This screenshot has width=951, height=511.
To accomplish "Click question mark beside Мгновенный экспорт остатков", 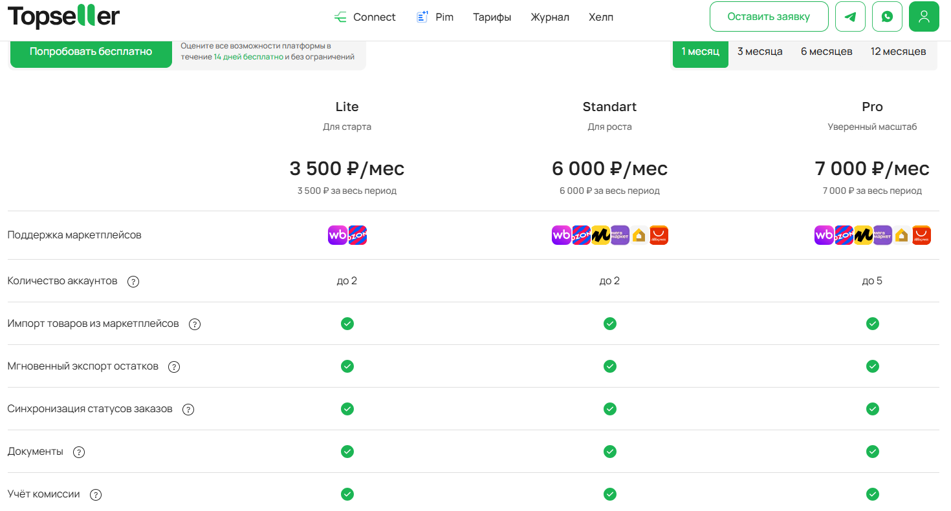I will (x=174, y=367).
